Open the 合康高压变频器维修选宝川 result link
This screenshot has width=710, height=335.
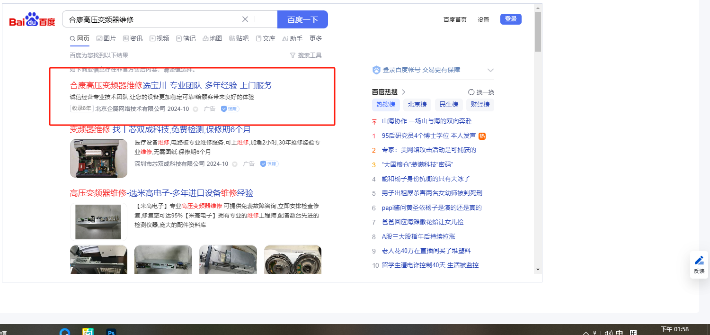171,86
